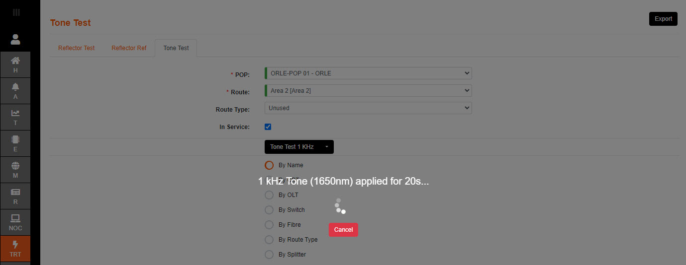This screenshot has width=686, height=265.
Task: Select the By Name radio button
Action: click(x=269, y=165)
